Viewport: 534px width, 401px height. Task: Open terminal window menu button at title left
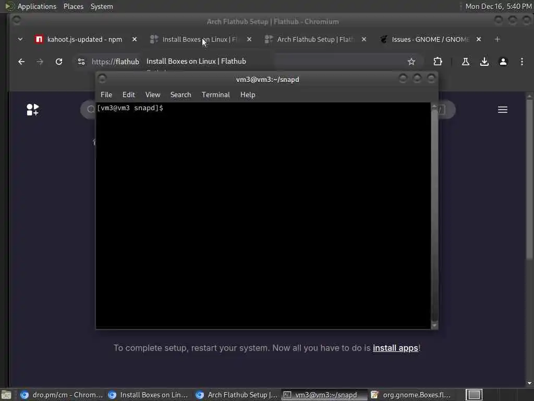(x=102, y=79)
